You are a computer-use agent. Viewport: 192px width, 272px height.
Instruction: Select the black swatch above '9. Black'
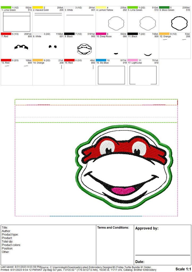(69, 34)
